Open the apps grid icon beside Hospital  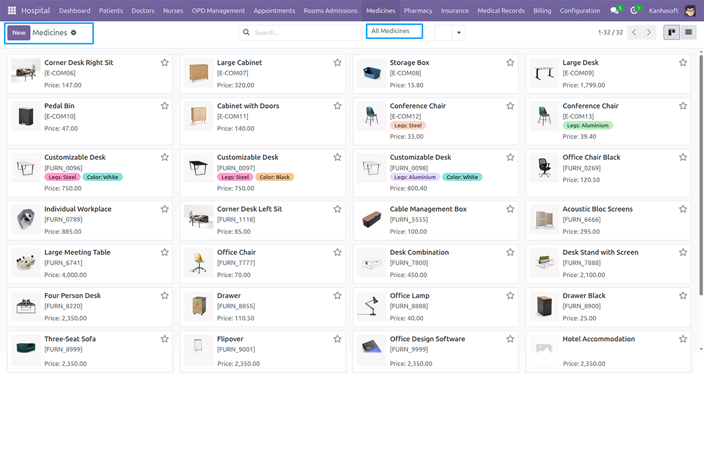[11, 10]
